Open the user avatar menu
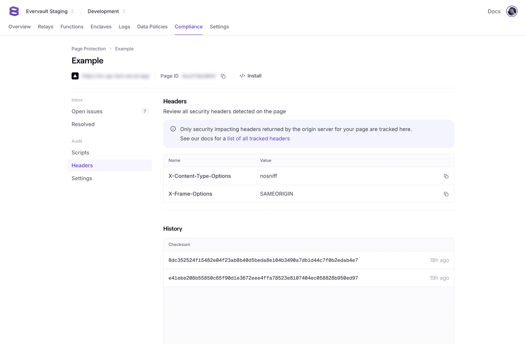 [512, 11]
